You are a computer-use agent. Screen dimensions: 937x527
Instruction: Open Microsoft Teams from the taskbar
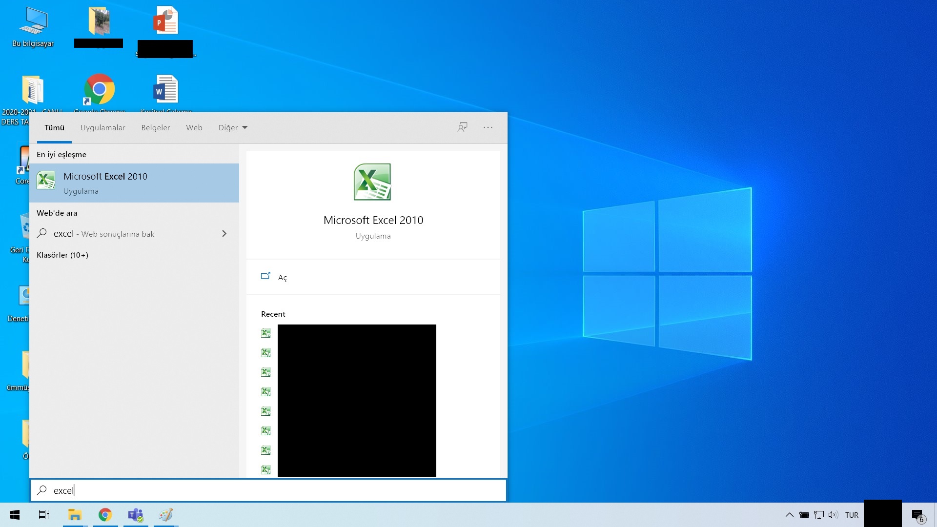[136, 515]
